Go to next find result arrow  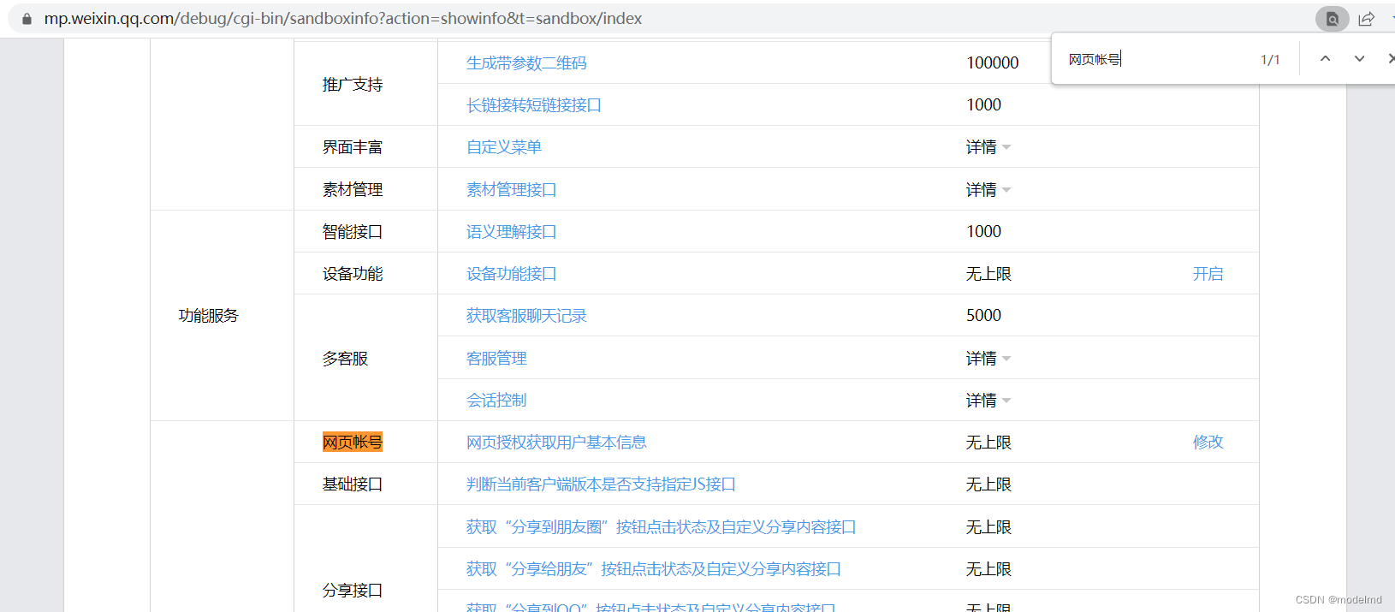point(1359,59)
